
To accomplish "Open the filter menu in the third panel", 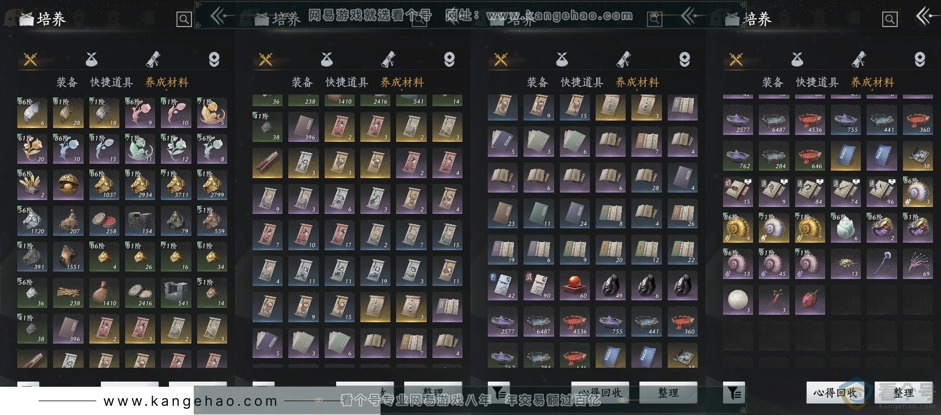I will click(499, 393).
